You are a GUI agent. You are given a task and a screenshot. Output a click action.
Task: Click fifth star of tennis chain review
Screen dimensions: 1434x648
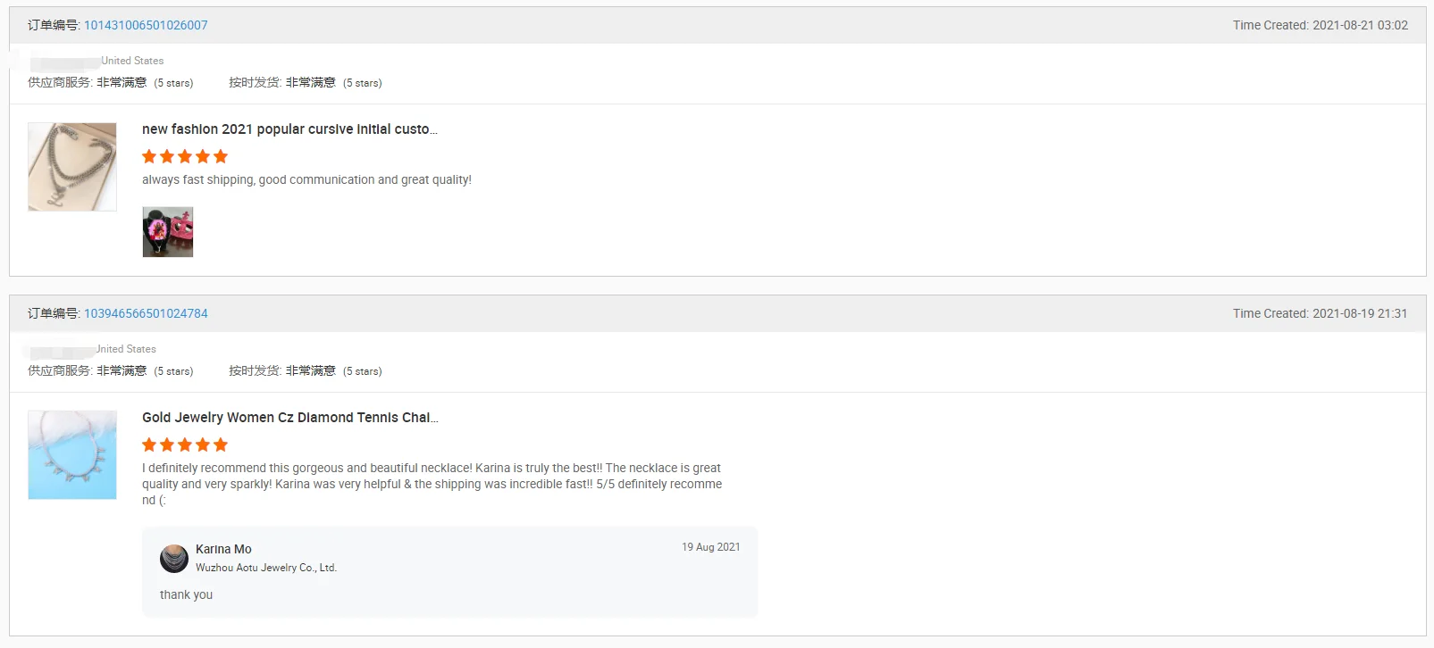pyautogui.click(x=221, y=444)
